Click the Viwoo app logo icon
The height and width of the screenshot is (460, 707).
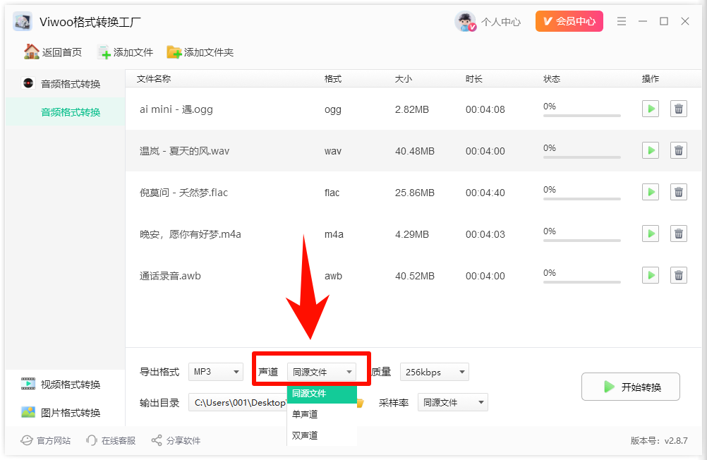pos(23,21)
